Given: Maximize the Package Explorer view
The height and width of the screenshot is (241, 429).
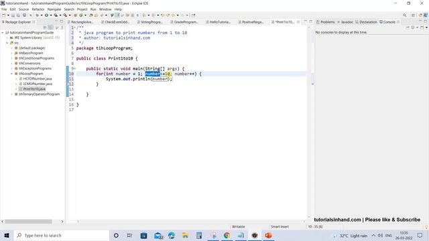Looking at the screenshot, I should [x=62, y=21].
